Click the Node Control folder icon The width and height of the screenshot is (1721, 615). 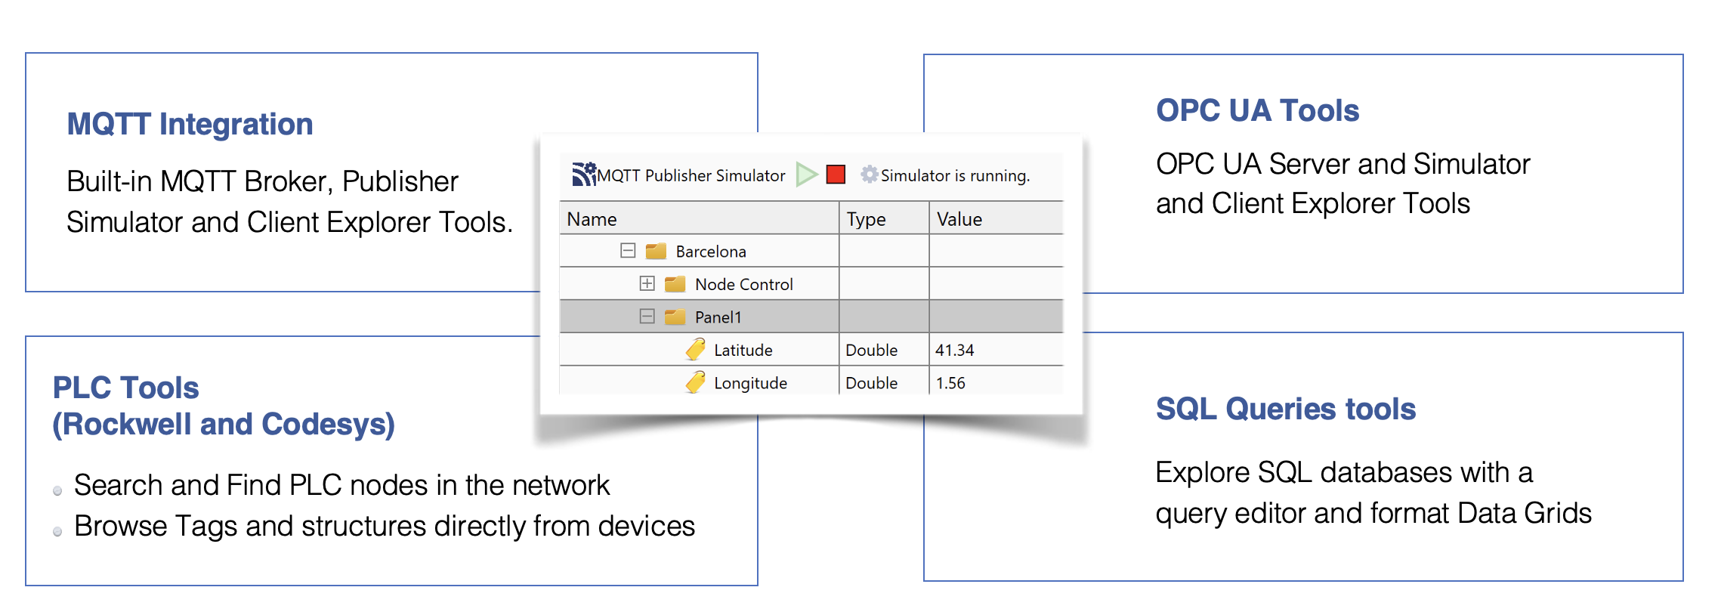coord(675,284)
